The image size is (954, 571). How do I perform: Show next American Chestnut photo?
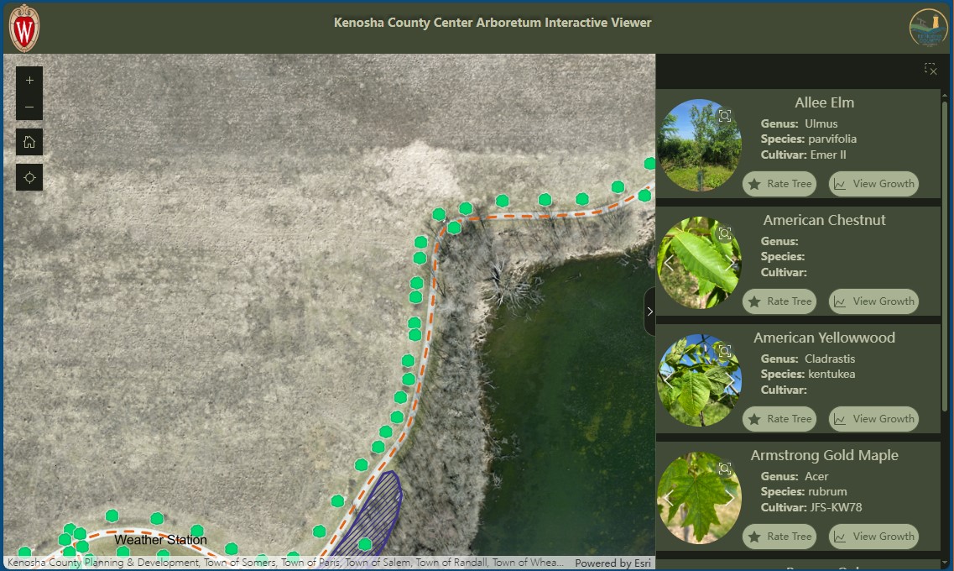click(729, 263)
